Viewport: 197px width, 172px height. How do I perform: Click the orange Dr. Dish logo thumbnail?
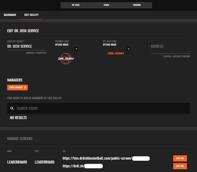[116, 53]
